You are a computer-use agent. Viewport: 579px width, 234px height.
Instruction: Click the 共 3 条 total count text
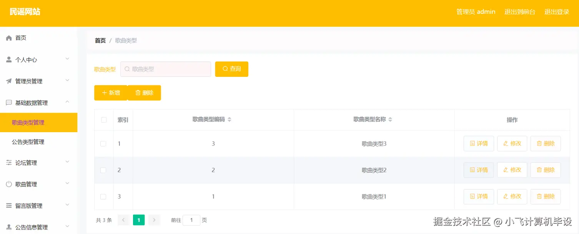tap(104, 220)
